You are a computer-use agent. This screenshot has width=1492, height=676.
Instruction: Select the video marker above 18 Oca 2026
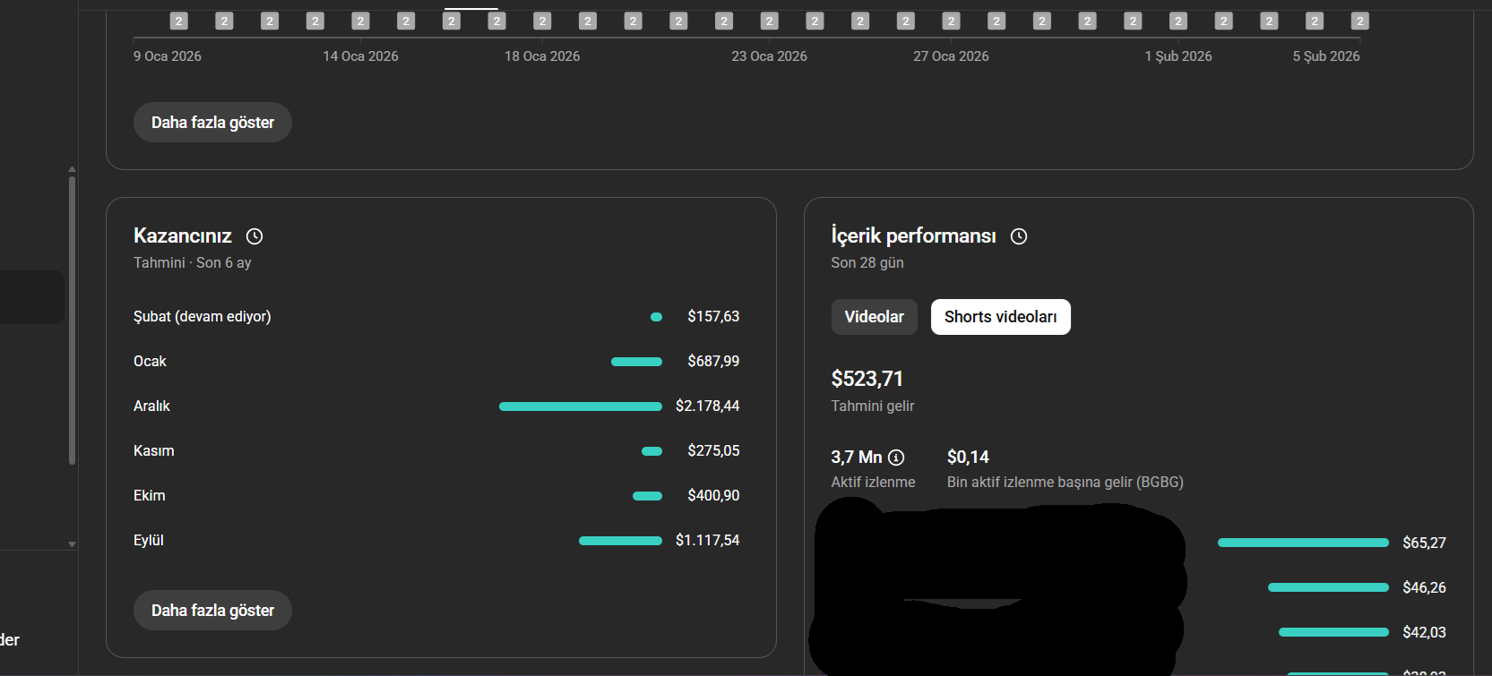click(542, 21)
